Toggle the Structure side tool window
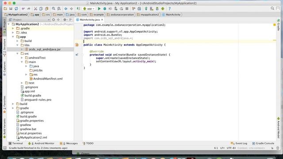283x159 pixels. point(5,47)
